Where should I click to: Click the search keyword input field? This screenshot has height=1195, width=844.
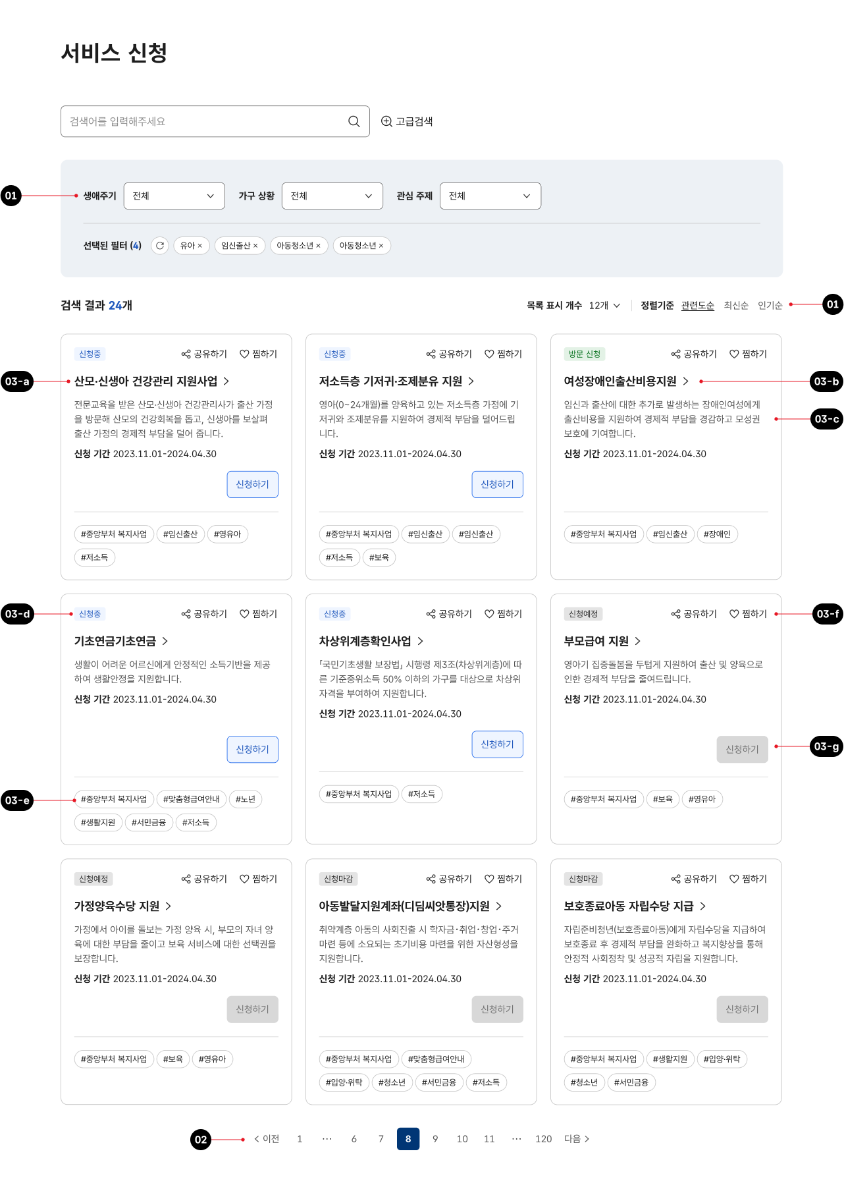click(204, 121)
